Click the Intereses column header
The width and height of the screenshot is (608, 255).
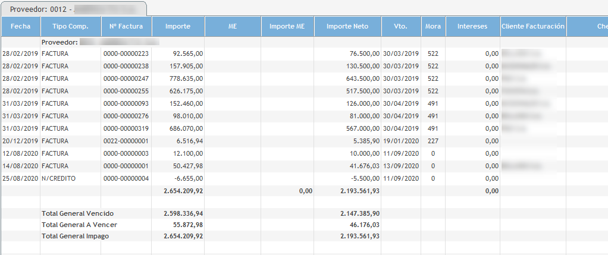(x=472, y=26)
